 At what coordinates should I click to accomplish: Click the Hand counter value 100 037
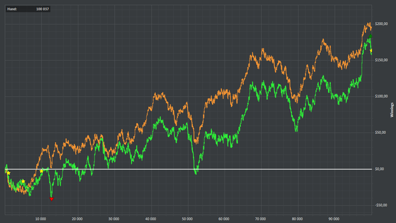coord(42,9)
